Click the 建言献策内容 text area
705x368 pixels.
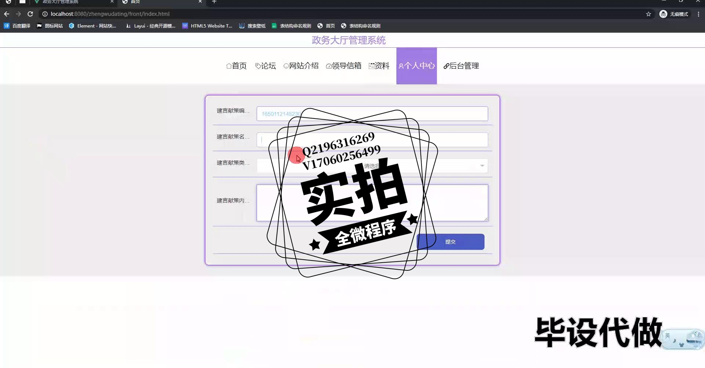tap(372, 203)
